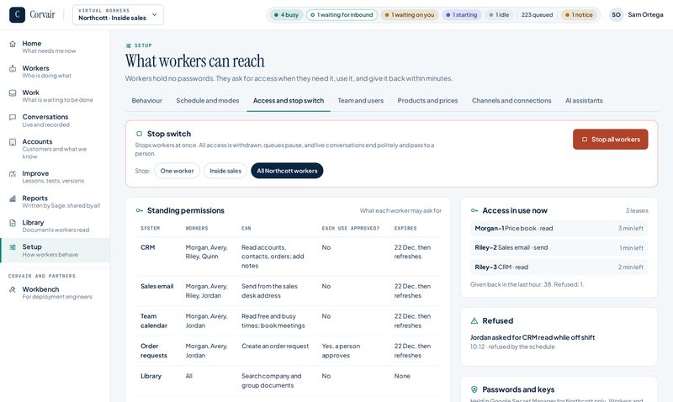Image resolution: width=673 pixels, height=402 pixels.
Task: Select the Workers robot icon
Action: [13, 68]
